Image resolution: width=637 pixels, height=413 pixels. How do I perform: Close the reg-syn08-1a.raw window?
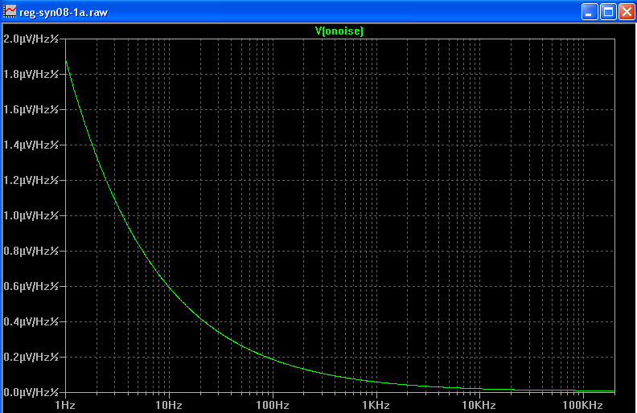click(627, 12)
